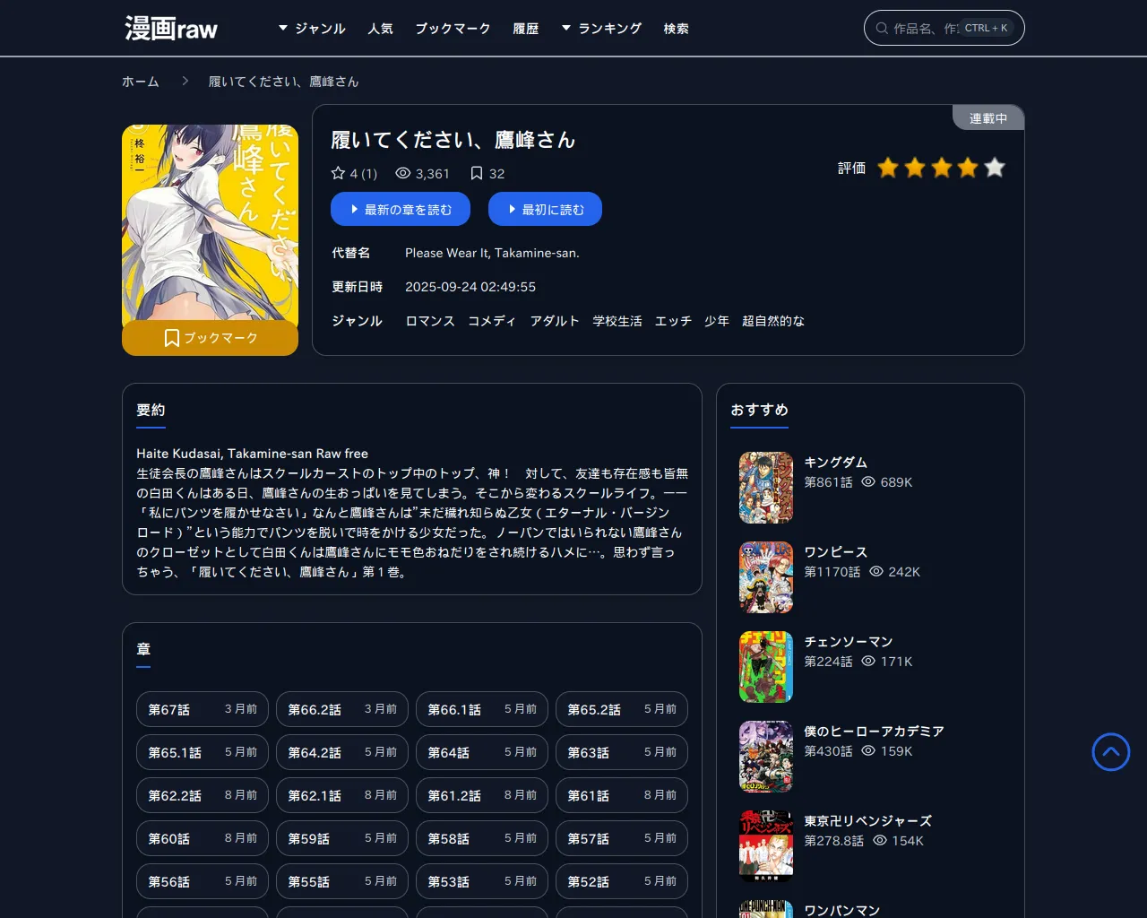Image resolution: width=1147 pixels, height=918 pixels.
Task: Click the チェンソーマン cover thumbnail
Action: tap(766, 667)
